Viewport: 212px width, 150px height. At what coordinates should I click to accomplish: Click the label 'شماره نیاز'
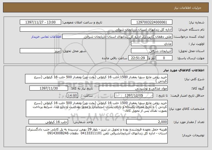click(197, 22)
